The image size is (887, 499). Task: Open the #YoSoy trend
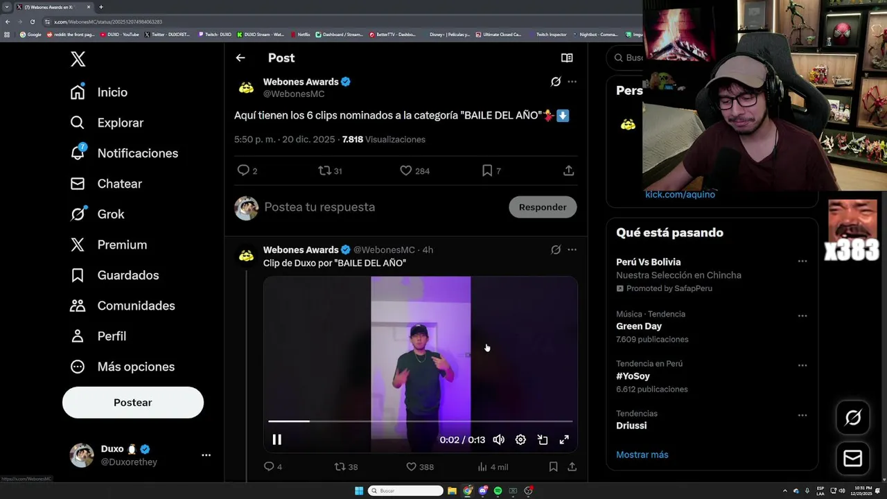point(633,376)
